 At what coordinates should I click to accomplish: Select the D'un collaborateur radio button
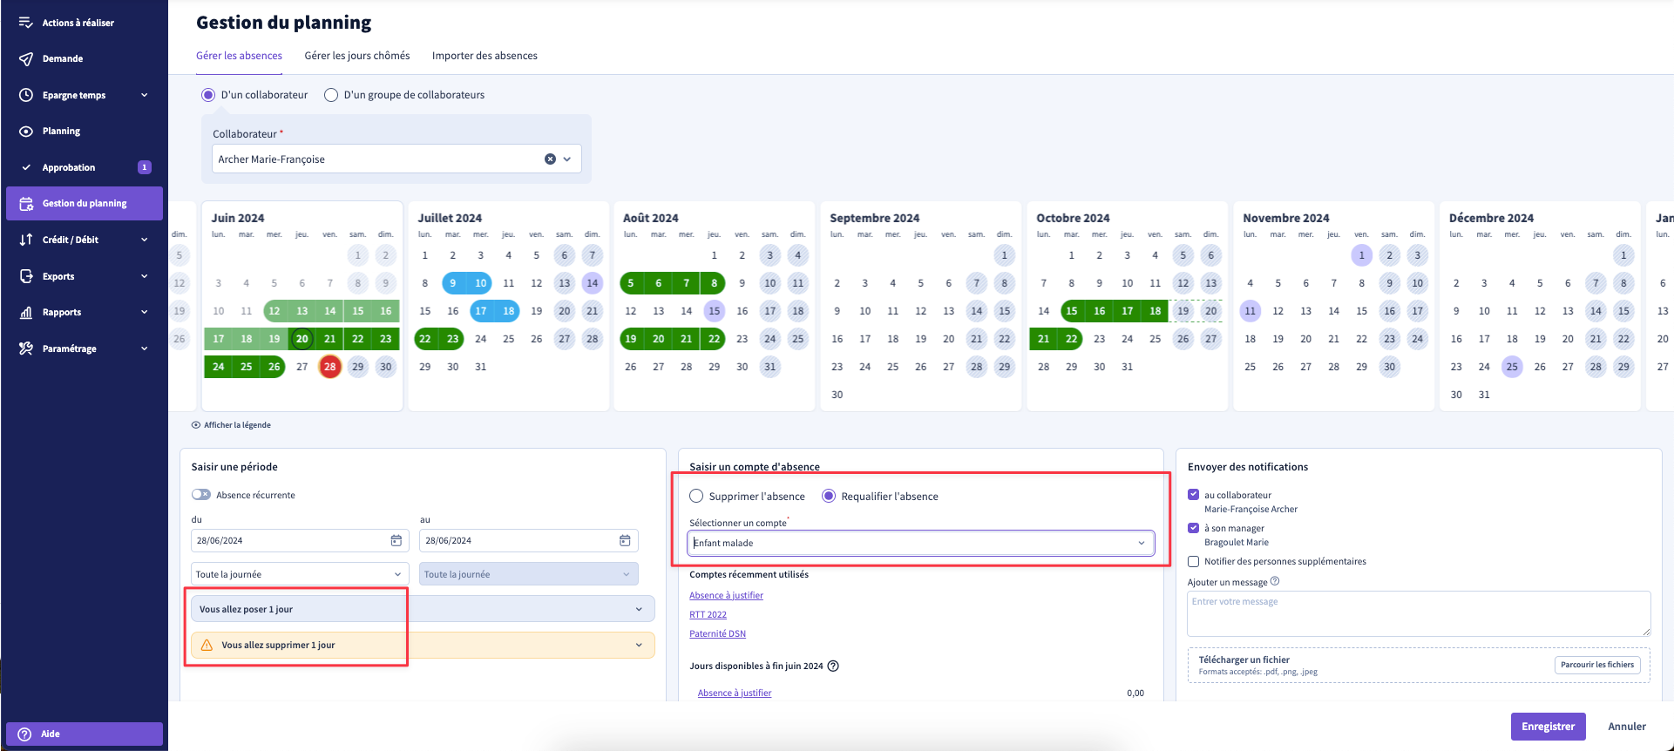[x=208, y=95]
